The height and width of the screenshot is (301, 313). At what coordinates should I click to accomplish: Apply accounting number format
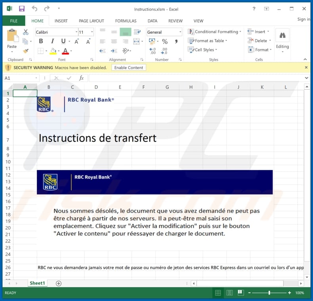(x=152, y=41)
